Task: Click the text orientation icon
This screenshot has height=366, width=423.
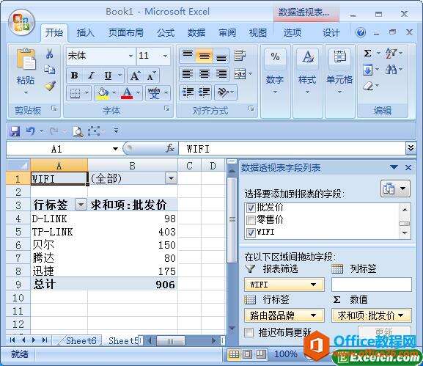Action: [223, 92]
